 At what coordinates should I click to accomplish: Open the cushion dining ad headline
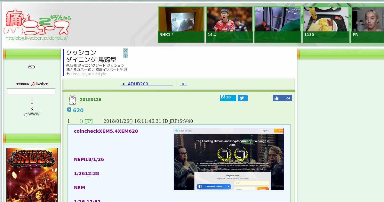click(91, 56)
